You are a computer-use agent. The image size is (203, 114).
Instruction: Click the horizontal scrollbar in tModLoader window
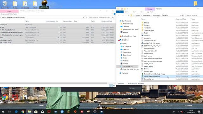(x=54, y=83)
